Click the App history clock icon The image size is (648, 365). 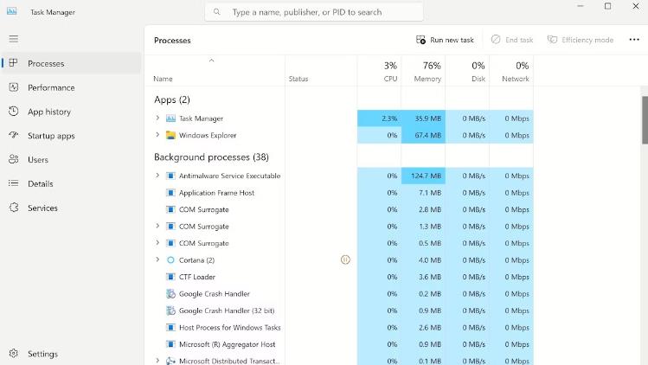pos(13,112)
